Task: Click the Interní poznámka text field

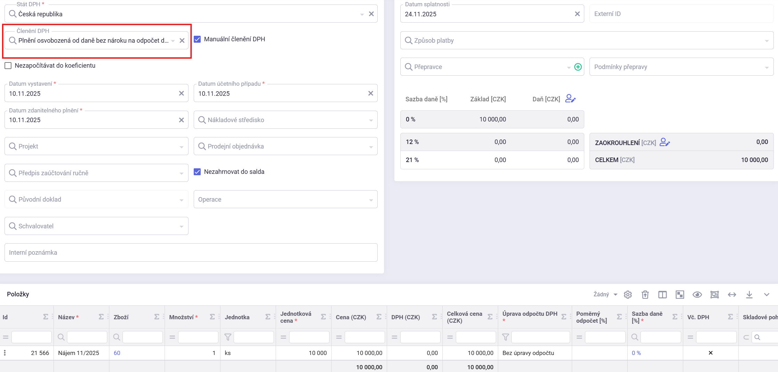Action: 191,253
